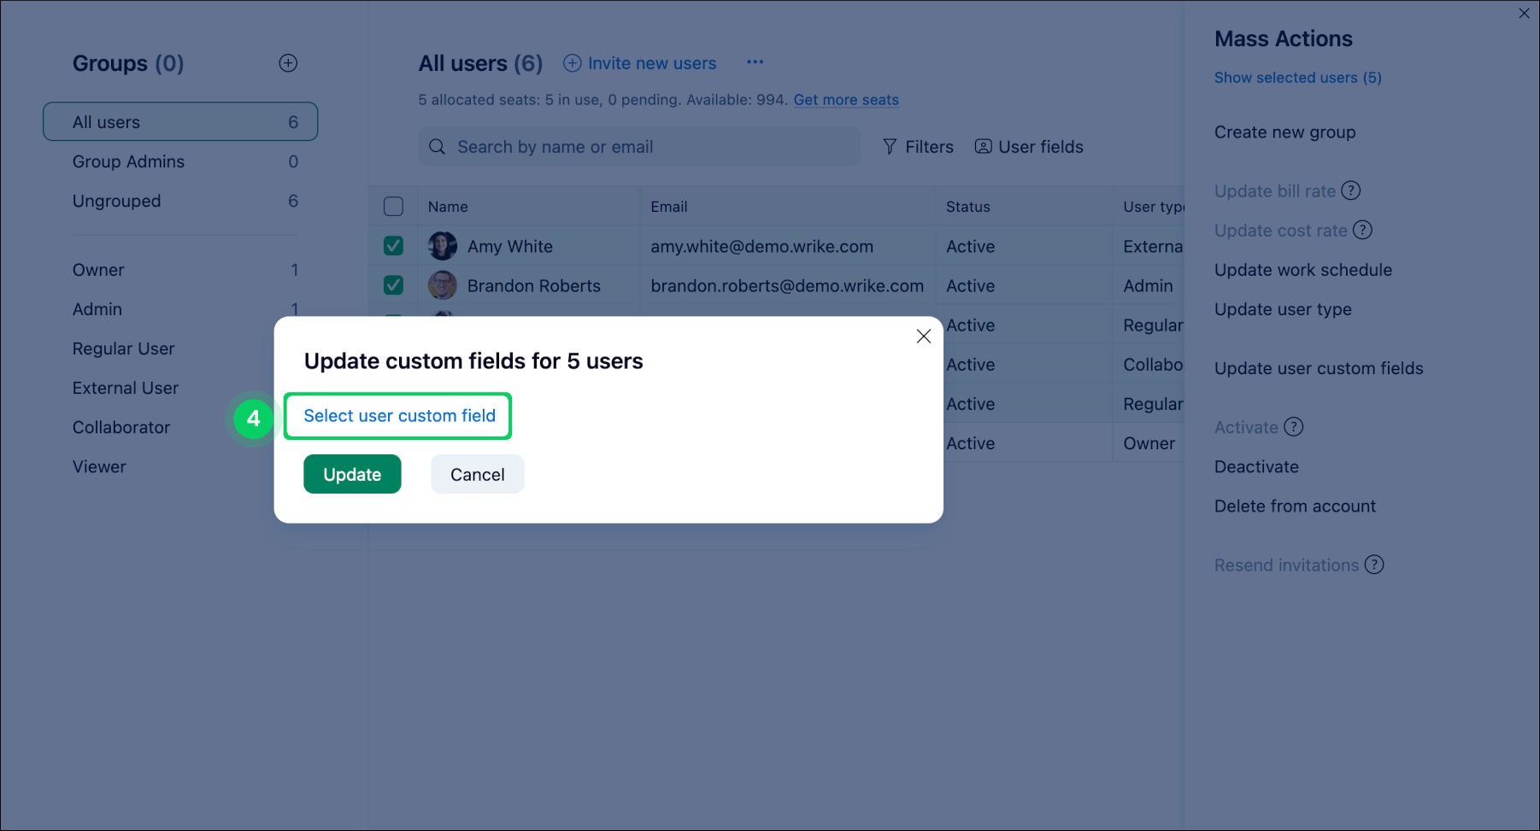Uncheck Amy White's row checkbox

click(393, 245)
